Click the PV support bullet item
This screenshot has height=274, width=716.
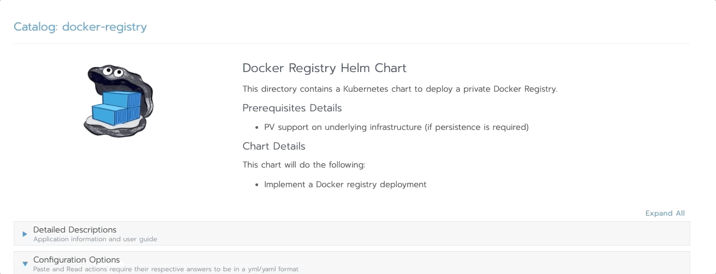click(x=396, y=127)
